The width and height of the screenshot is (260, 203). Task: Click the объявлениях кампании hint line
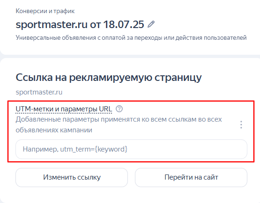point(54,130)
